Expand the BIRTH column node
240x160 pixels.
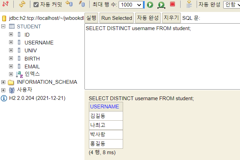[x=11, y=58]
